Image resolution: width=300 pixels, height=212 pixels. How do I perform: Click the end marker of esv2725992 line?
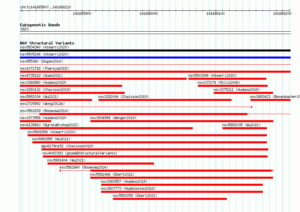coord(251,107)
